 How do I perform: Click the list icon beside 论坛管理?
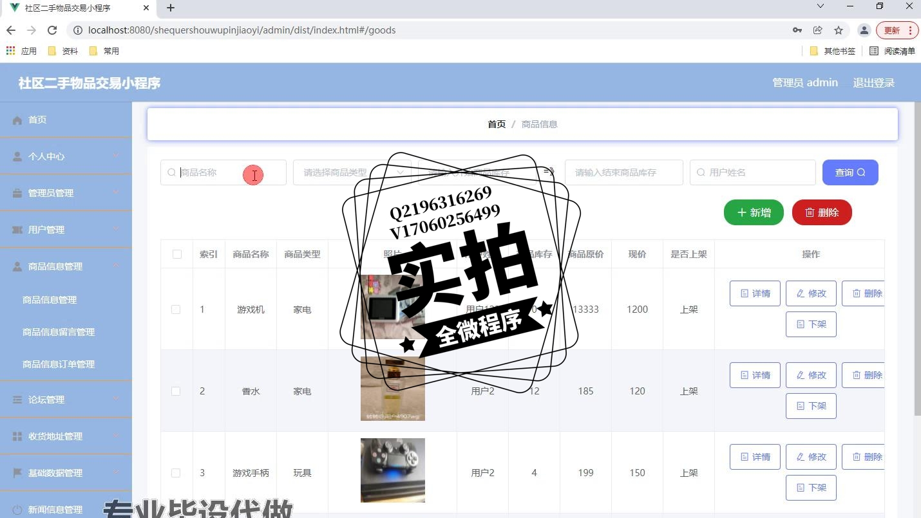pos(17,400)
